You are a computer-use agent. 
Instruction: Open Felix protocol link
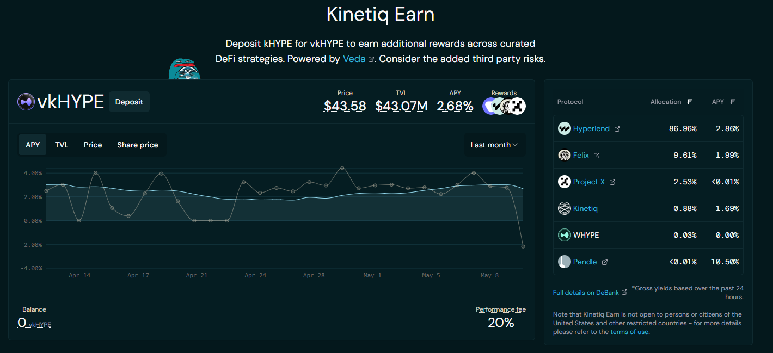pos(581,156)
